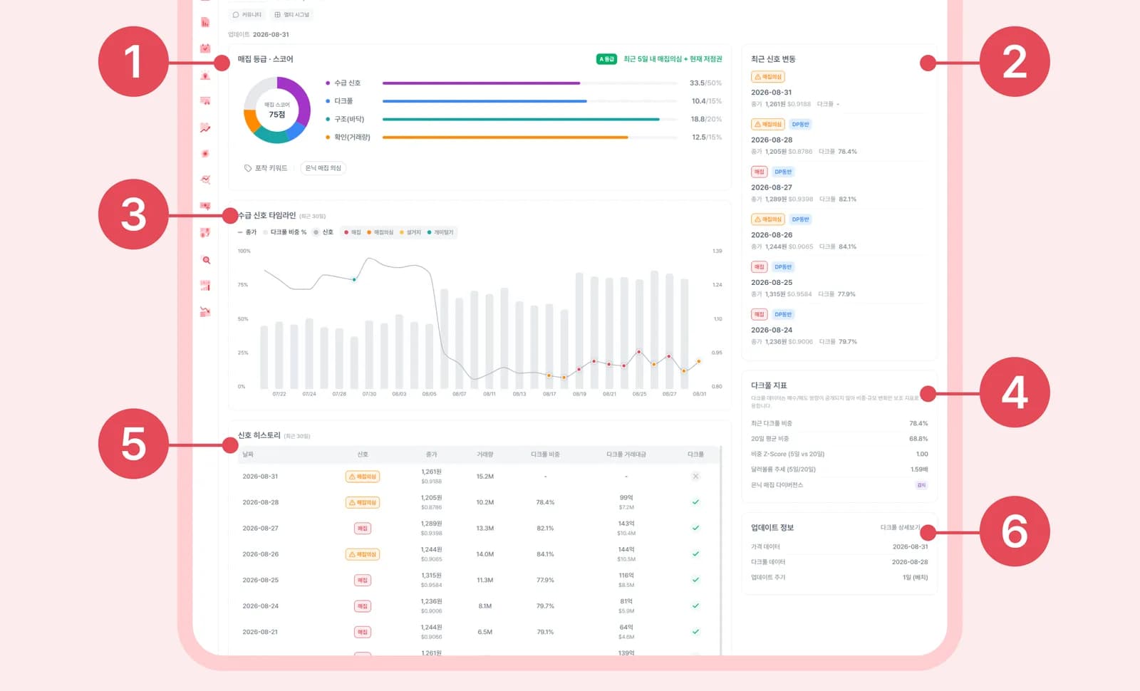Image resolution: width=1140 pixels, height=691 pixels.
Task: Toggle the 다크풀 비중 % legend item
Action: click(x=285, y=232)
